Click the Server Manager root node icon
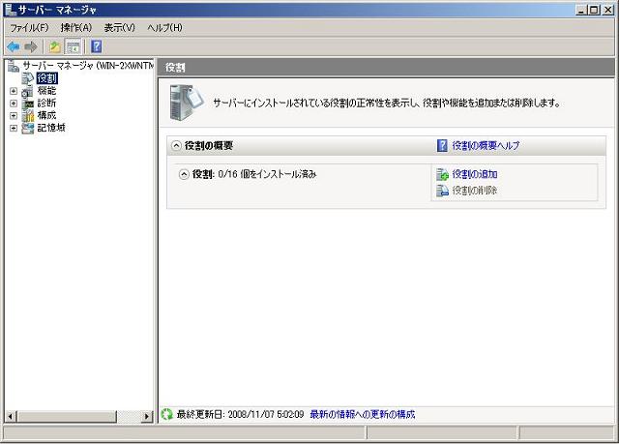619x444 pixels. [x=13, y=66]
